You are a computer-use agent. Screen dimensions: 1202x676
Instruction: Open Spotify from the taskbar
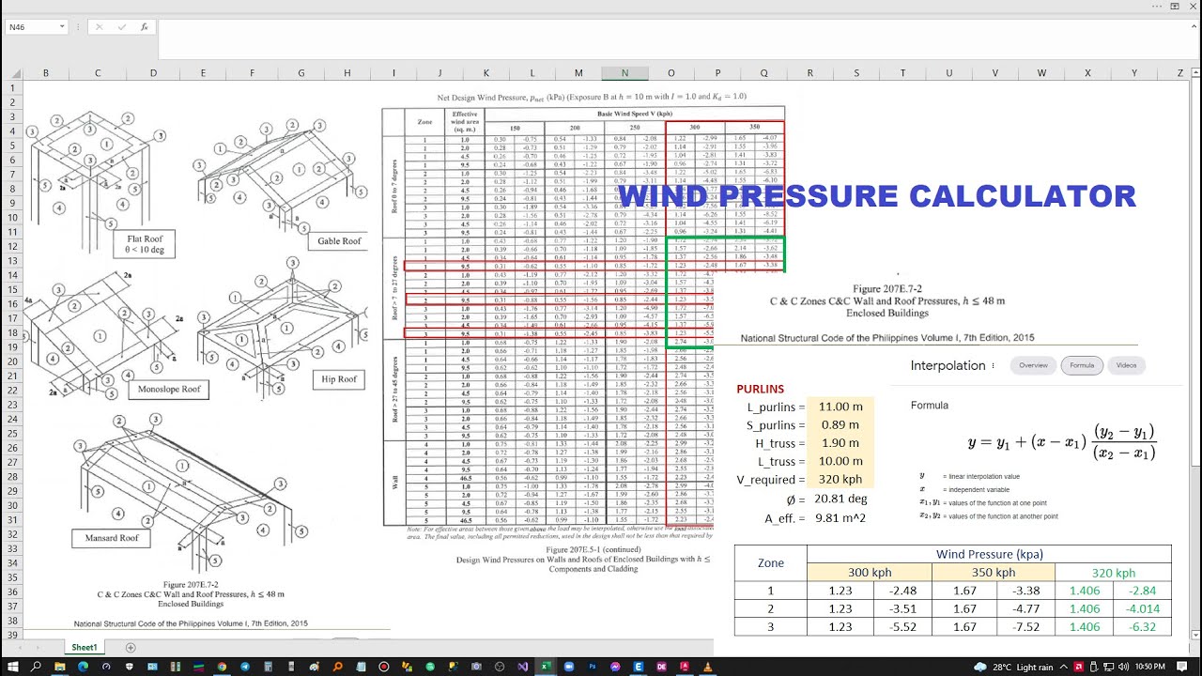(x=430, y=667)
